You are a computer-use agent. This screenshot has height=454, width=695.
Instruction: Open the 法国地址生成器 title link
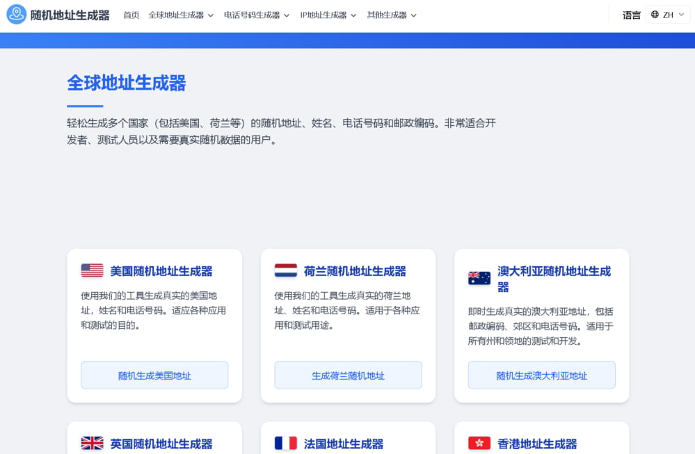[344, 444]
